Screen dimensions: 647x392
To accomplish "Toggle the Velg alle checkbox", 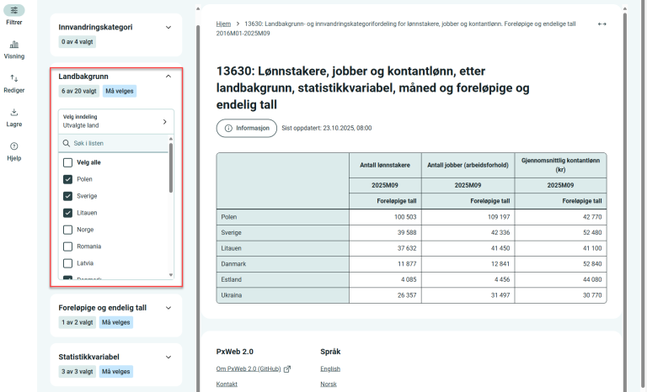I will click(x=67, y=162).
